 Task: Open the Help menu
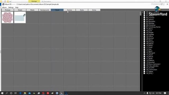(x=17, y=7)
